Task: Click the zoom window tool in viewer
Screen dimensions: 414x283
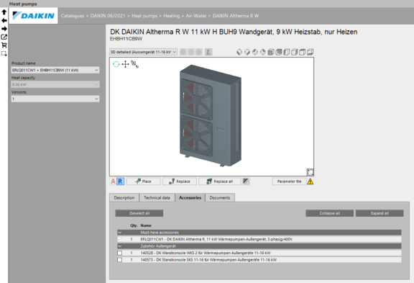Action: click(x=134, y=64)
